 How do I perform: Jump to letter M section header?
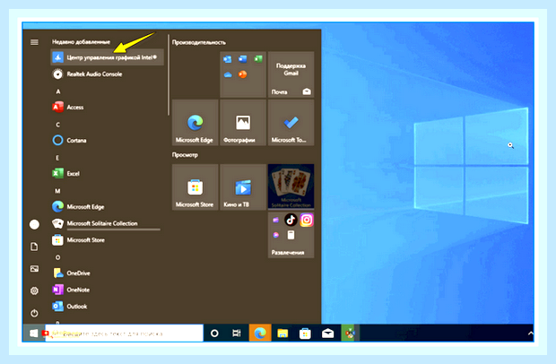(x=57, y=191)
